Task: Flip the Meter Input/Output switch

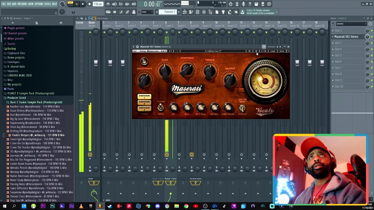Action: (242, 108)
